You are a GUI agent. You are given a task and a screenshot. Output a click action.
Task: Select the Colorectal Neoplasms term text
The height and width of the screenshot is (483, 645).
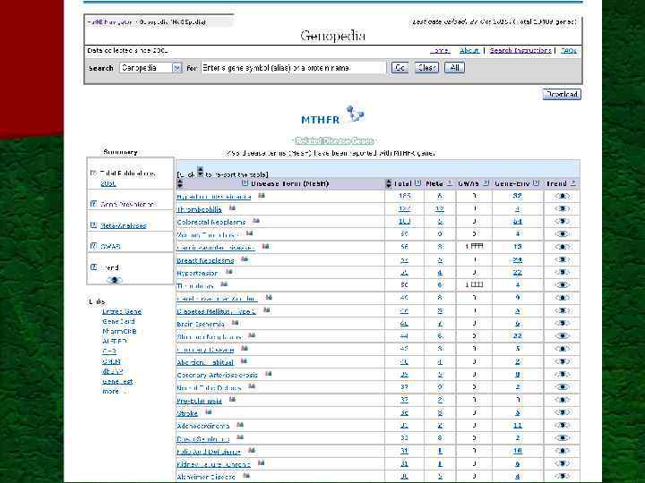211,222
